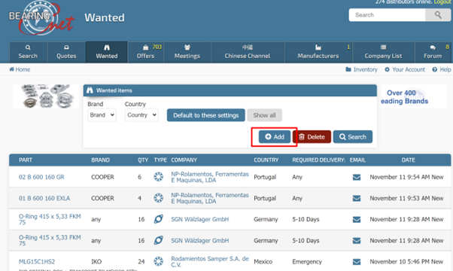Click the Emergency delivery cell for MLG15C1HS2
The width and height of the screenshot is (453, 271).
click(x=307, y=262)
